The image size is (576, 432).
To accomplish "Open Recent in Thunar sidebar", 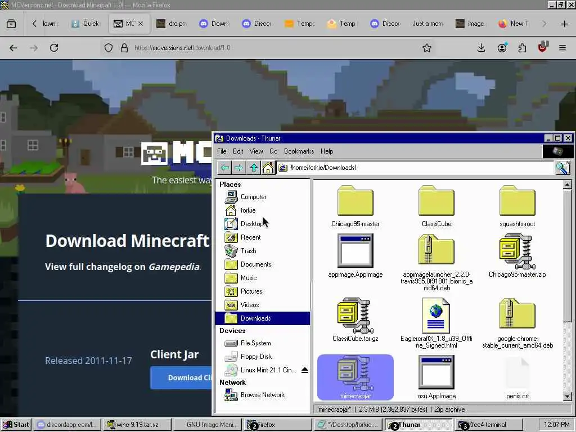I will click(x=263, y=237).
